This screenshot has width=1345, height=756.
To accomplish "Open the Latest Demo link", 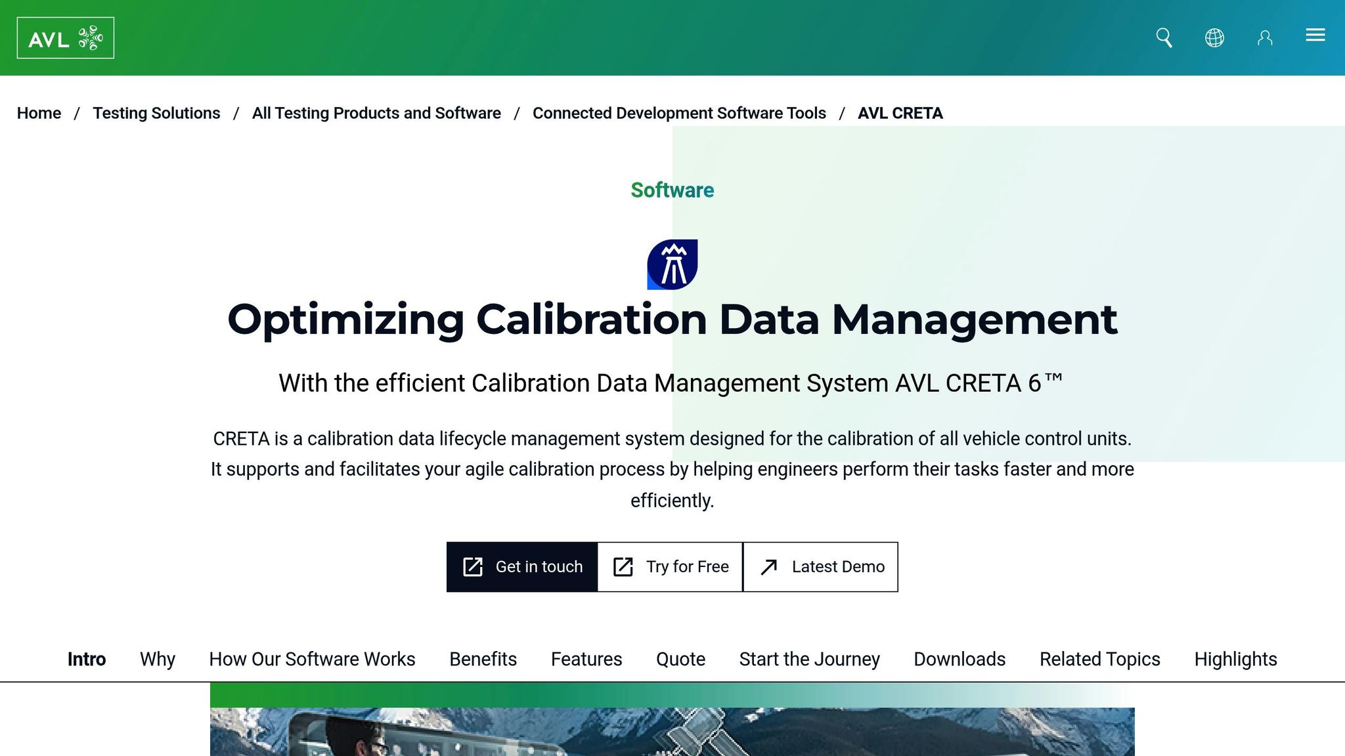I will point(821,567).
